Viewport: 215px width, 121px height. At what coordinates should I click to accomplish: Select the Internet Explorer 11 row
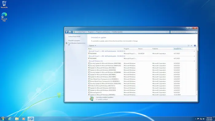(x=142, y=92)
